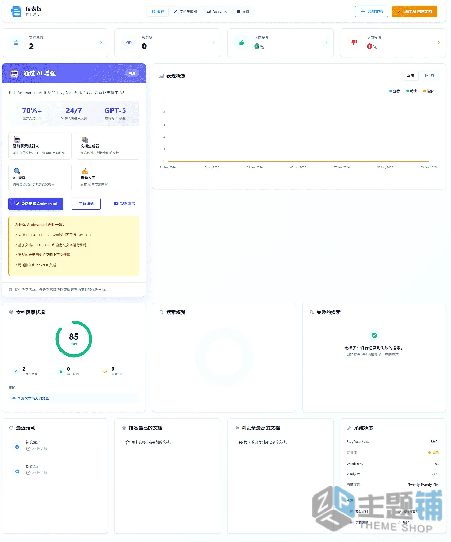This screenshot has height=542, width=451.
Task: Toggle the 反馈 legend item in chart
Action: (x=411, y=91)
